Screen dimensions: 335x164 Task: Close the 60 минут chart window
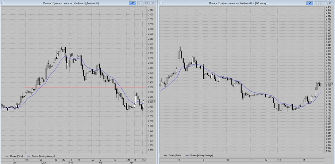331,3
